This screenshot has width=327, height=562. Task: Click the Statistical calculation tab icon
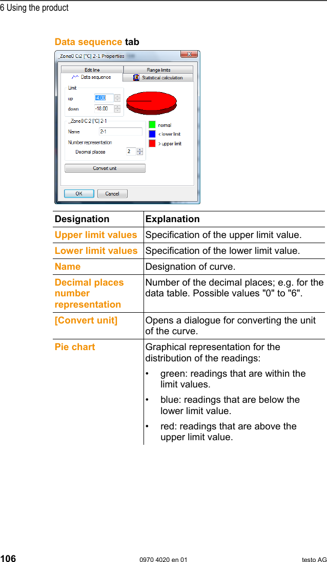pyautogui.click(x=136, y=78)
